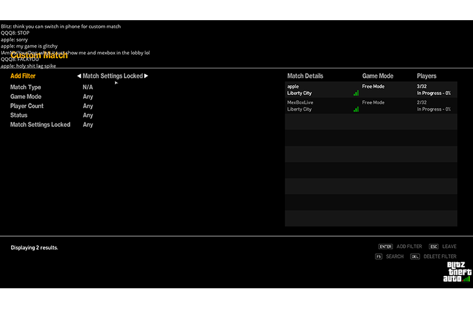
Task: Click the F5 key icon for Search
Action: tap(379, 256)
